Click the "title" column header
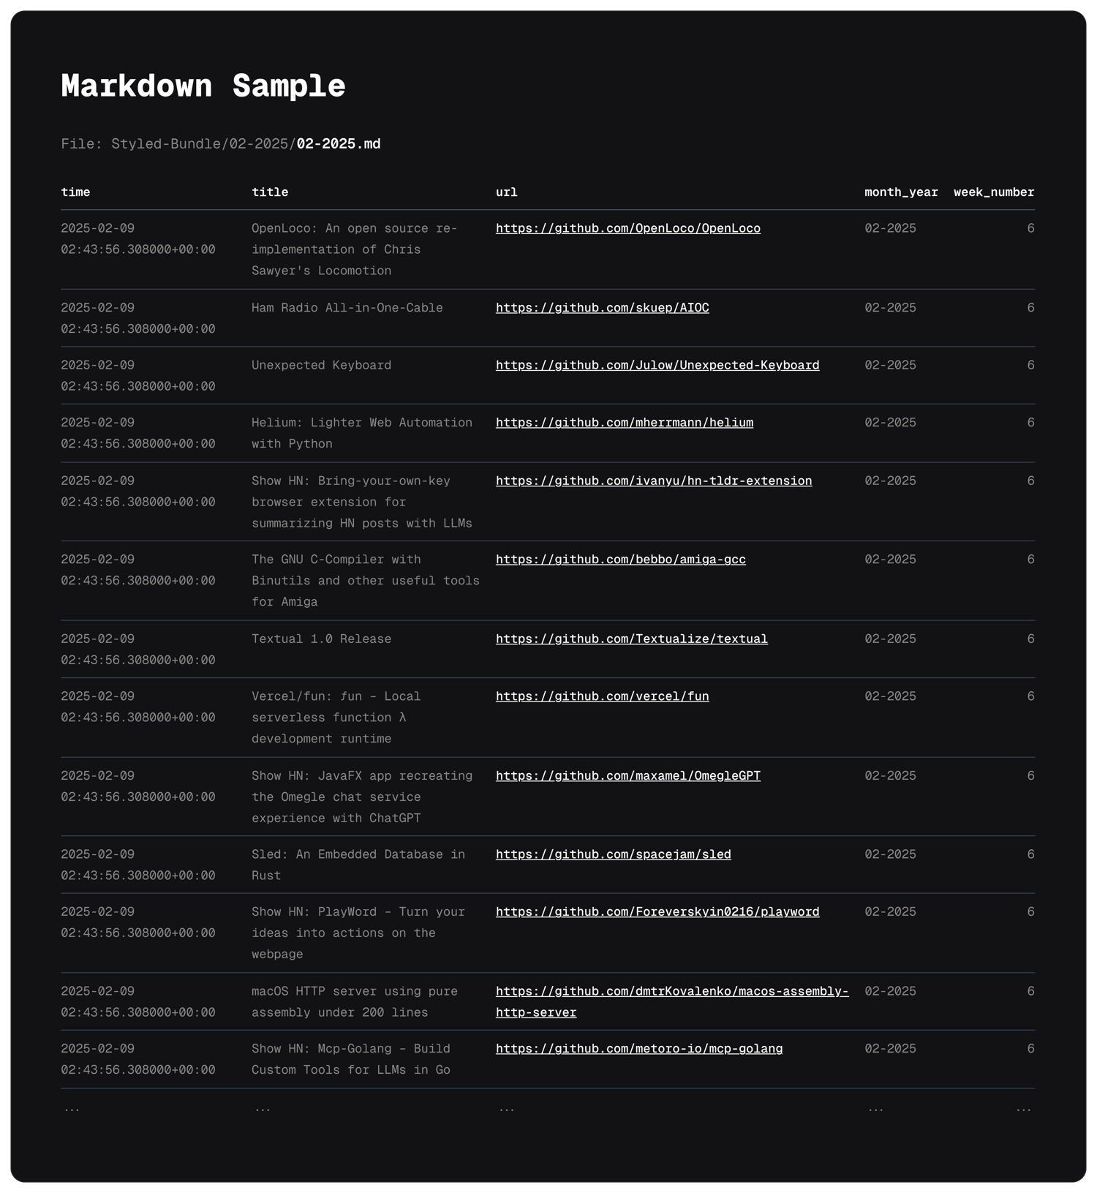Image resolution: width=1097 pixels, height=1193 pixels. 270,192
